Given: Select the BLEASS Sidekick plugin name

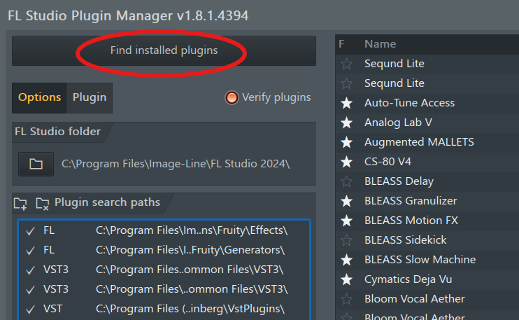Looking at the screenshot, I should (x=406, y=240).
